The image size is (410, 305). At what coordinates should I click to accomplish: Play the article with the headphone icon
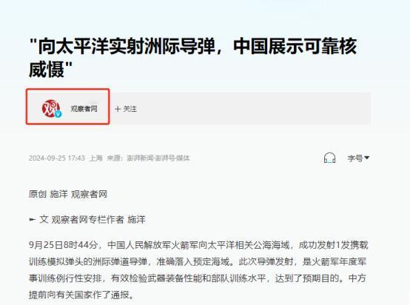[329, 158]
